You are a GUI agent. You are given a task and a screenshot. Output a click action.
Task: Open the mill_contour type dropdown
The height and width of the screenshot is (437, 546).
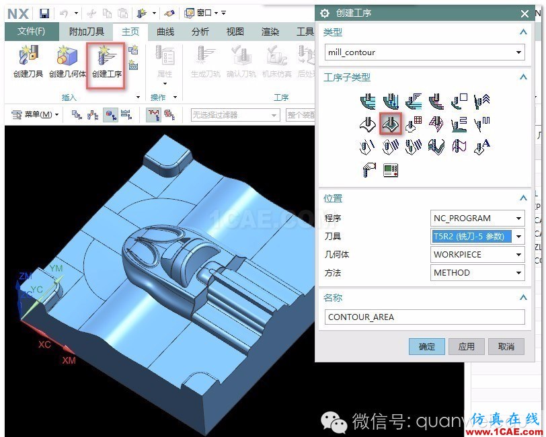(518, 52)
